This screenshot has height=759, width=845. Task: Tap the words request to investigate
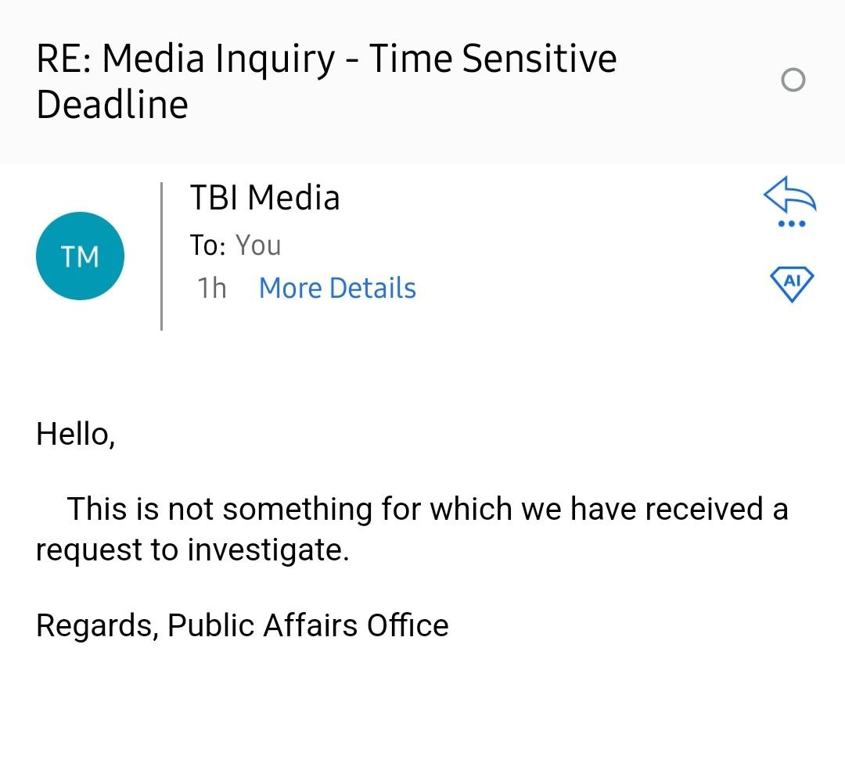[x=192, y=550]
